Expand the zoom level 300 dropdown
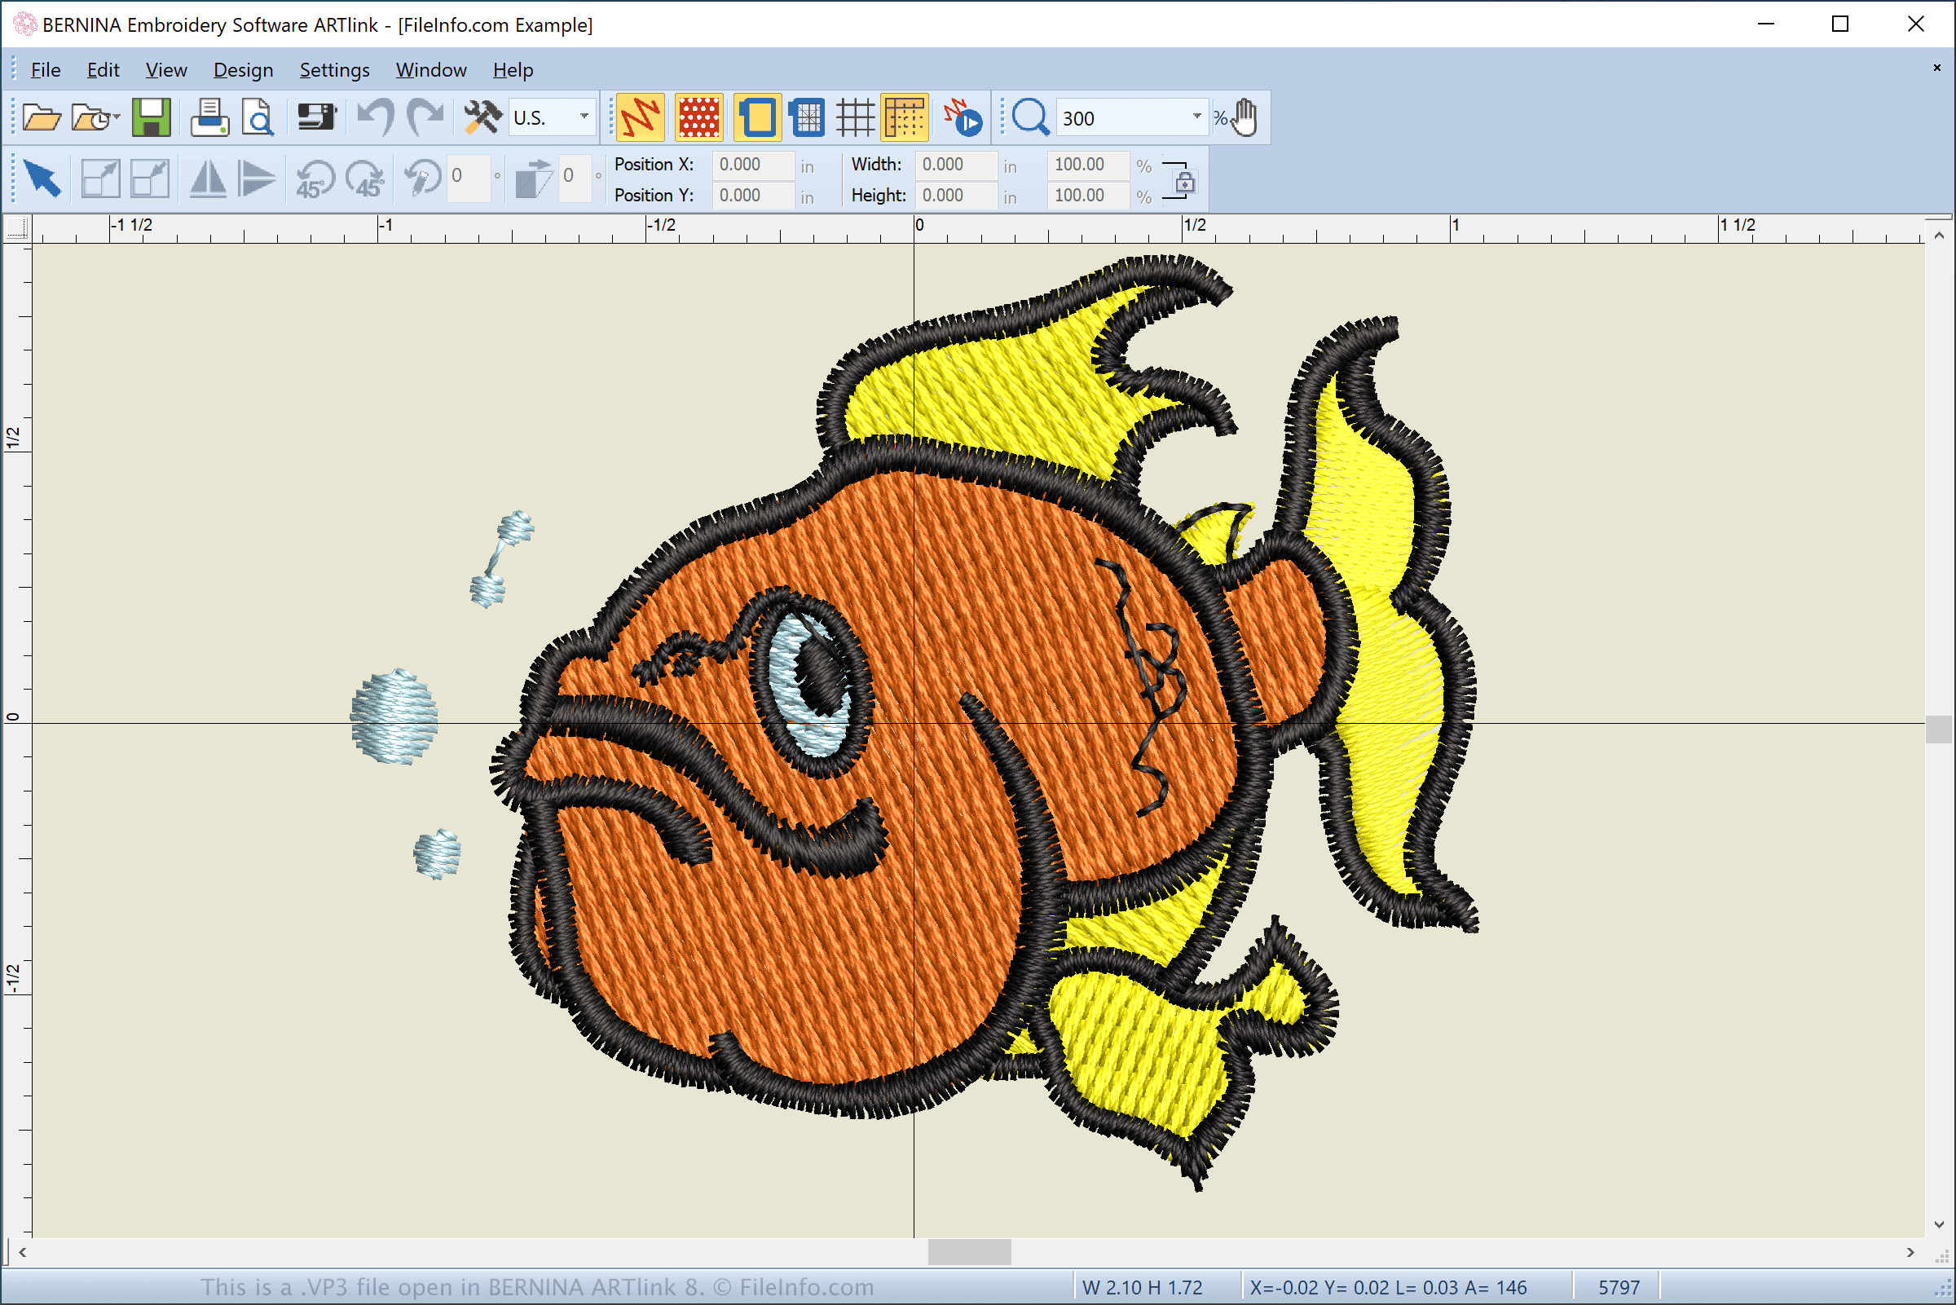The height and width of the screenshot is (1305, 1956). pos(1196,117)
